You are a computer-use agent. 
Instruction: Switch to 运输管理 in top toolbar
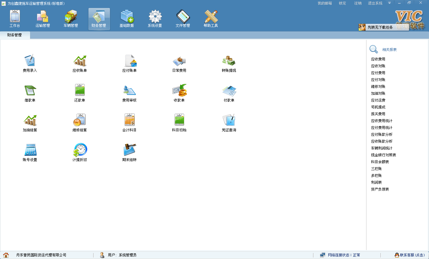[43, 19]
